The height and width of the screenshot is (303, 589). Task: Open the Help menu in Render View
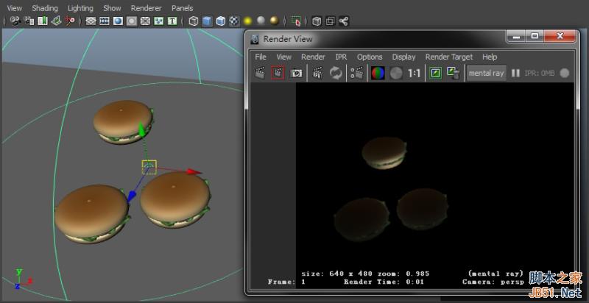pos(490,57)
